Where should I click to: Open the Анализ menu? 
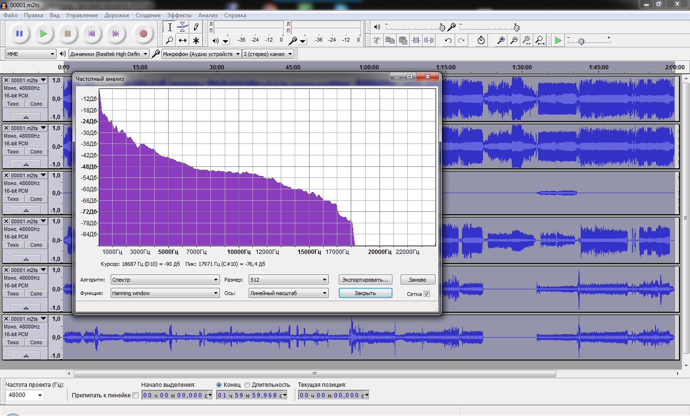207,15
